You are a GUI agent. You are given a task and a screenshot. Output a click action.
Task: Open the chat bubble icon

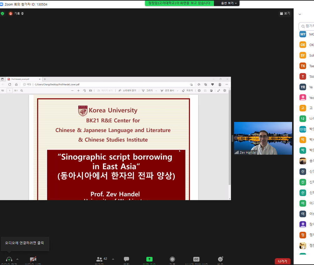[126, 259]
